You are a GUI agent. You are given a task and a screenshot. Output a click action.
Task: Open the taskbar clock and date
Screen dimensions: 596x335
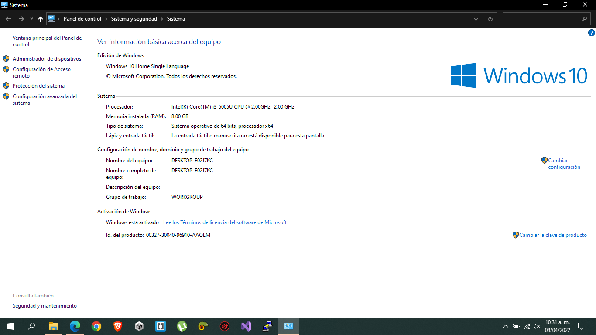(x=558, y=326)
